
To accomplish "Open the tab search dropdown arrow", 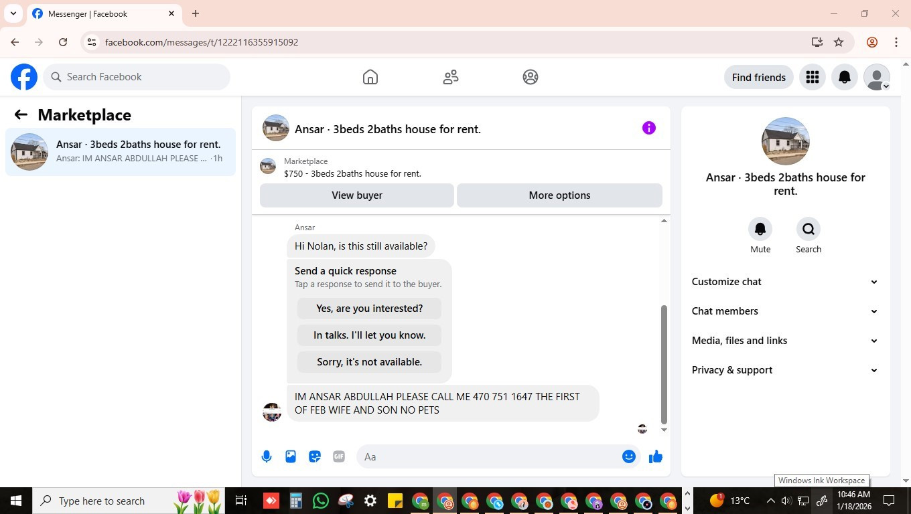I will click(x=13, y=13).
